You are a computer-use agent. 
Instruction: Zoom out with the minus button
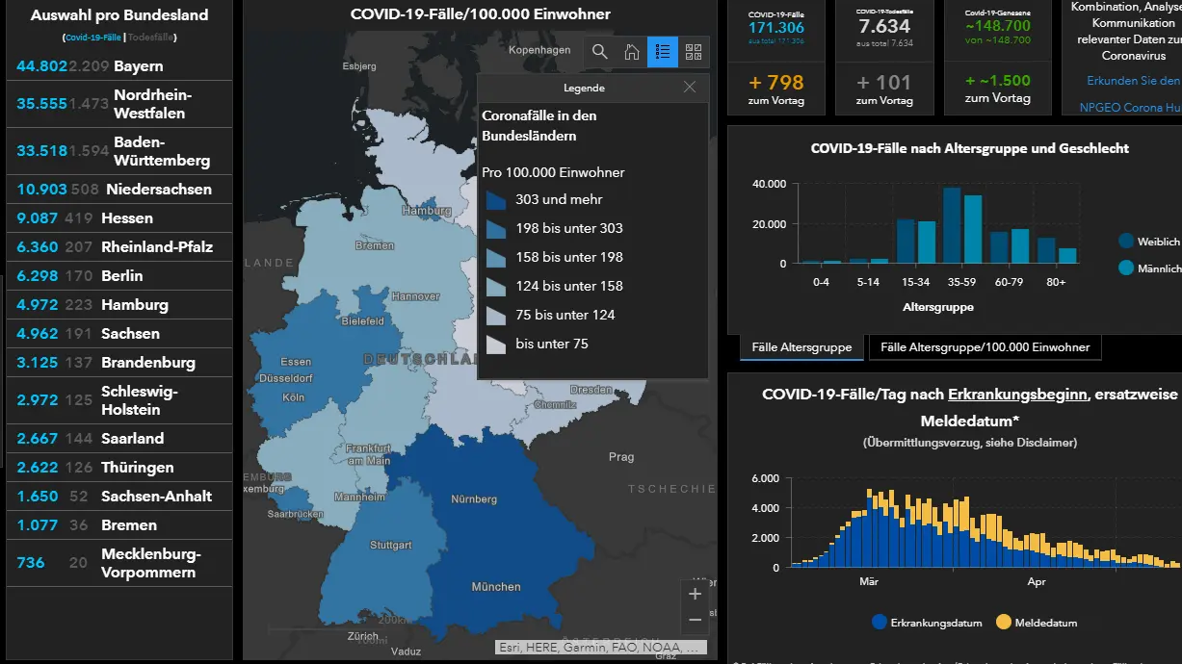(x=696, y=620)
